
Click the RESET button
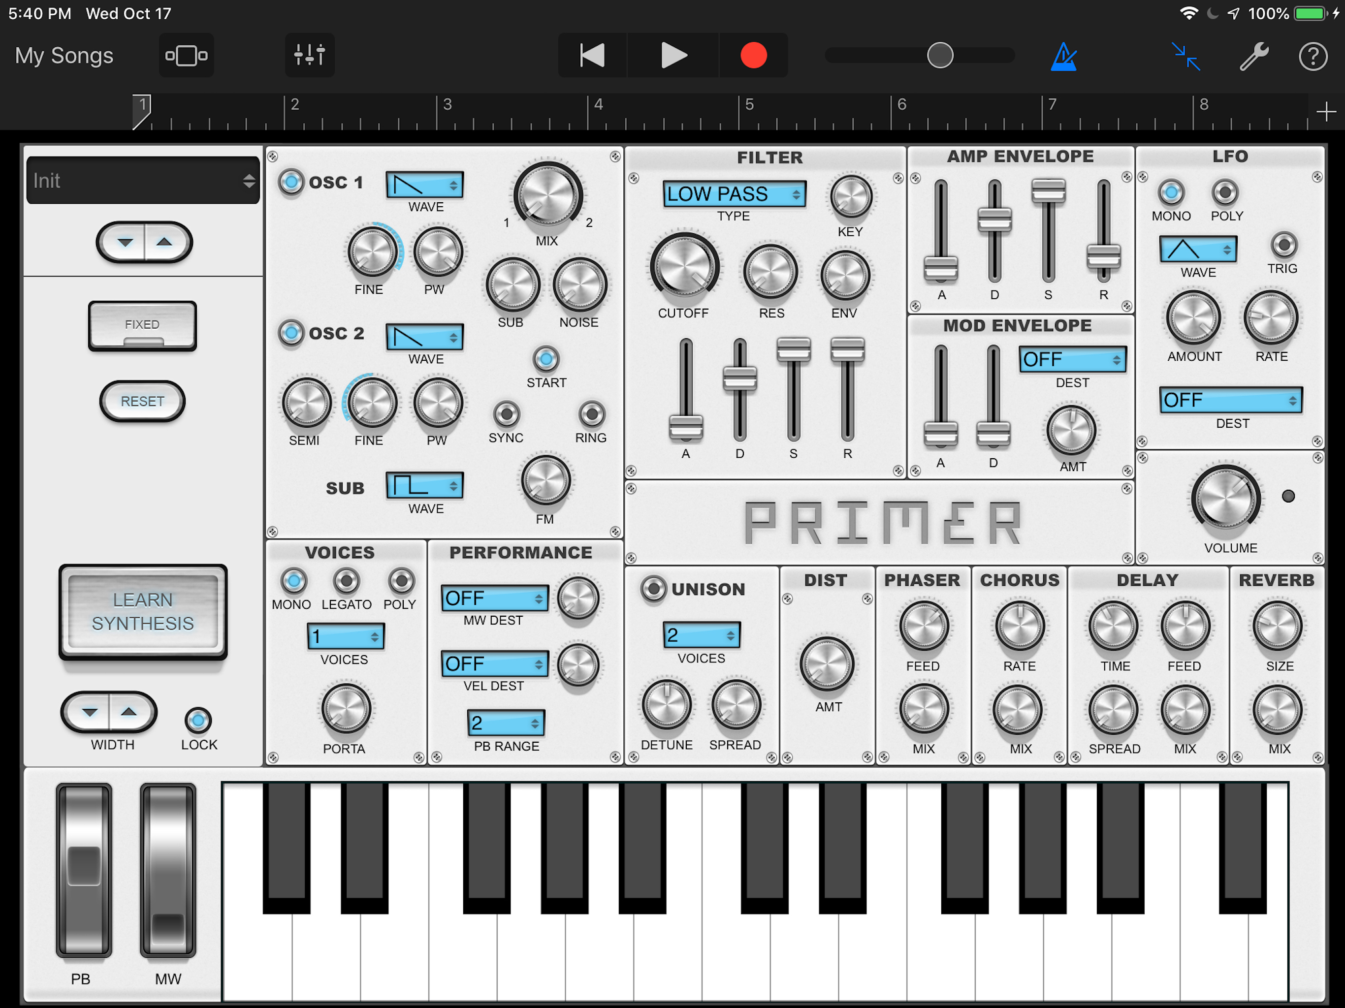coord(142,401)
